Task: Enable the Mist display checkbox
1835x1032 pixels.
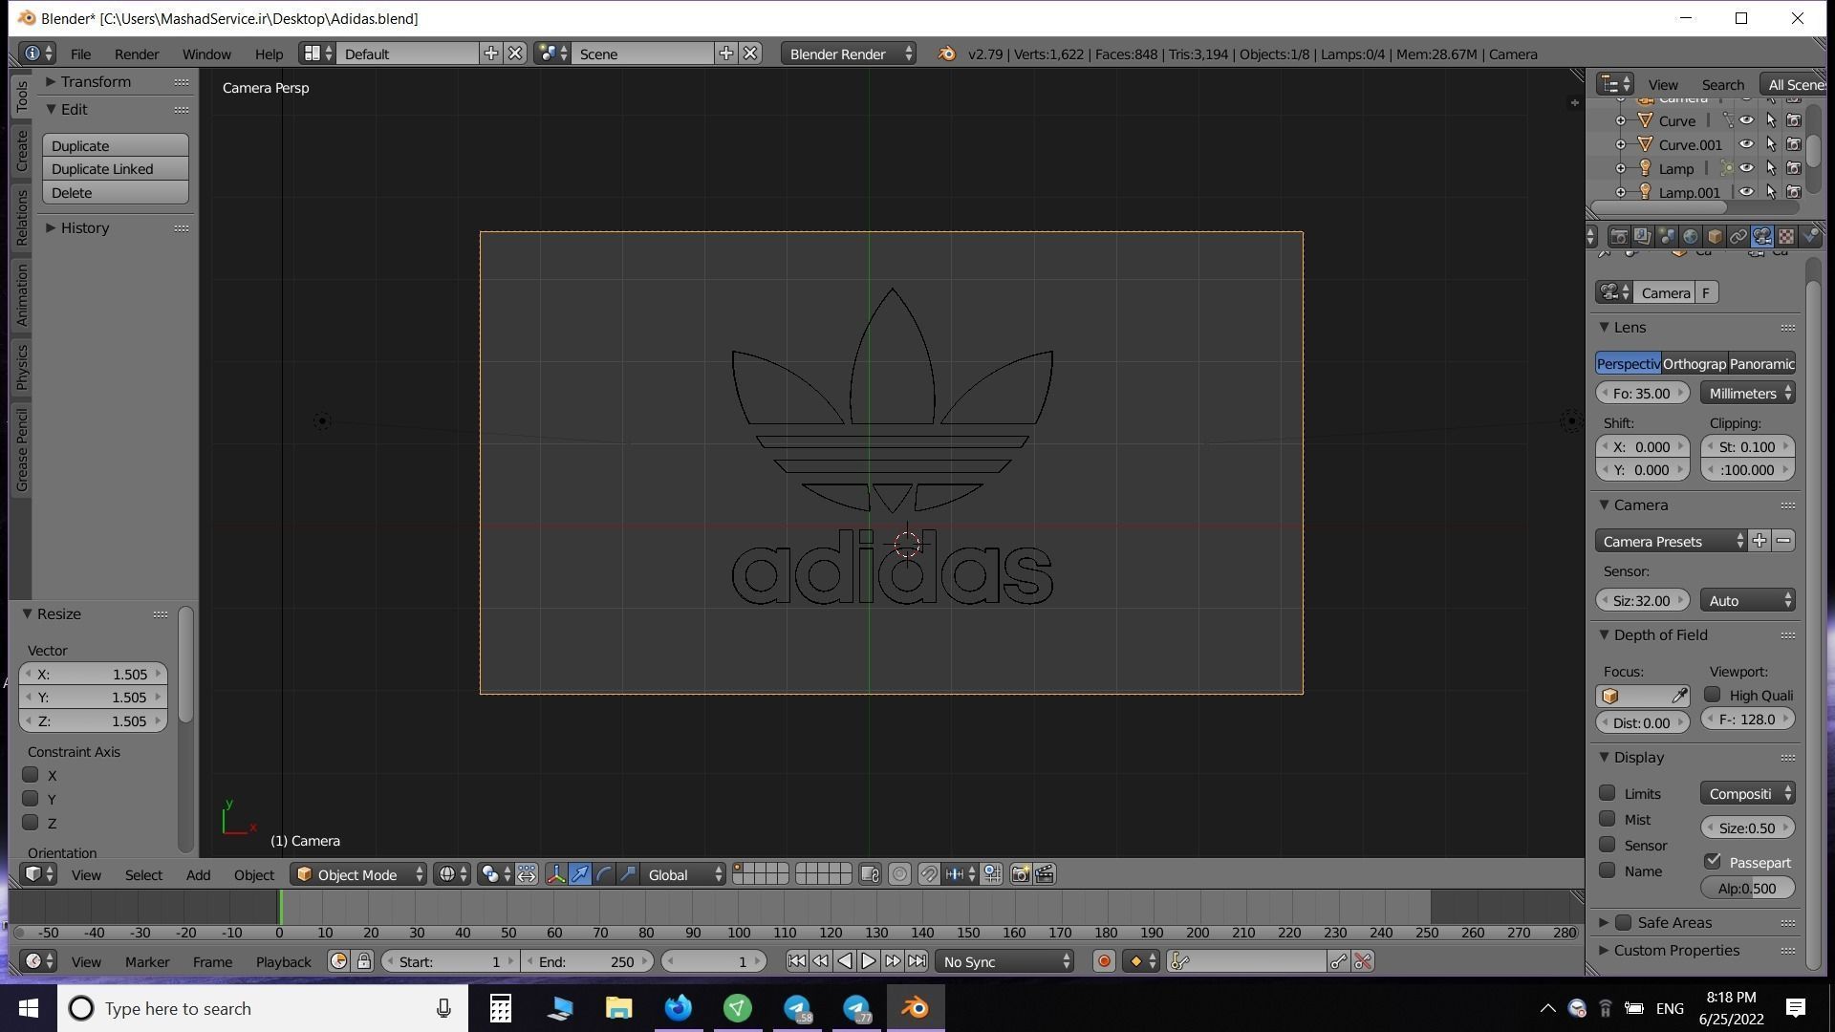Action: (1608, 819)
